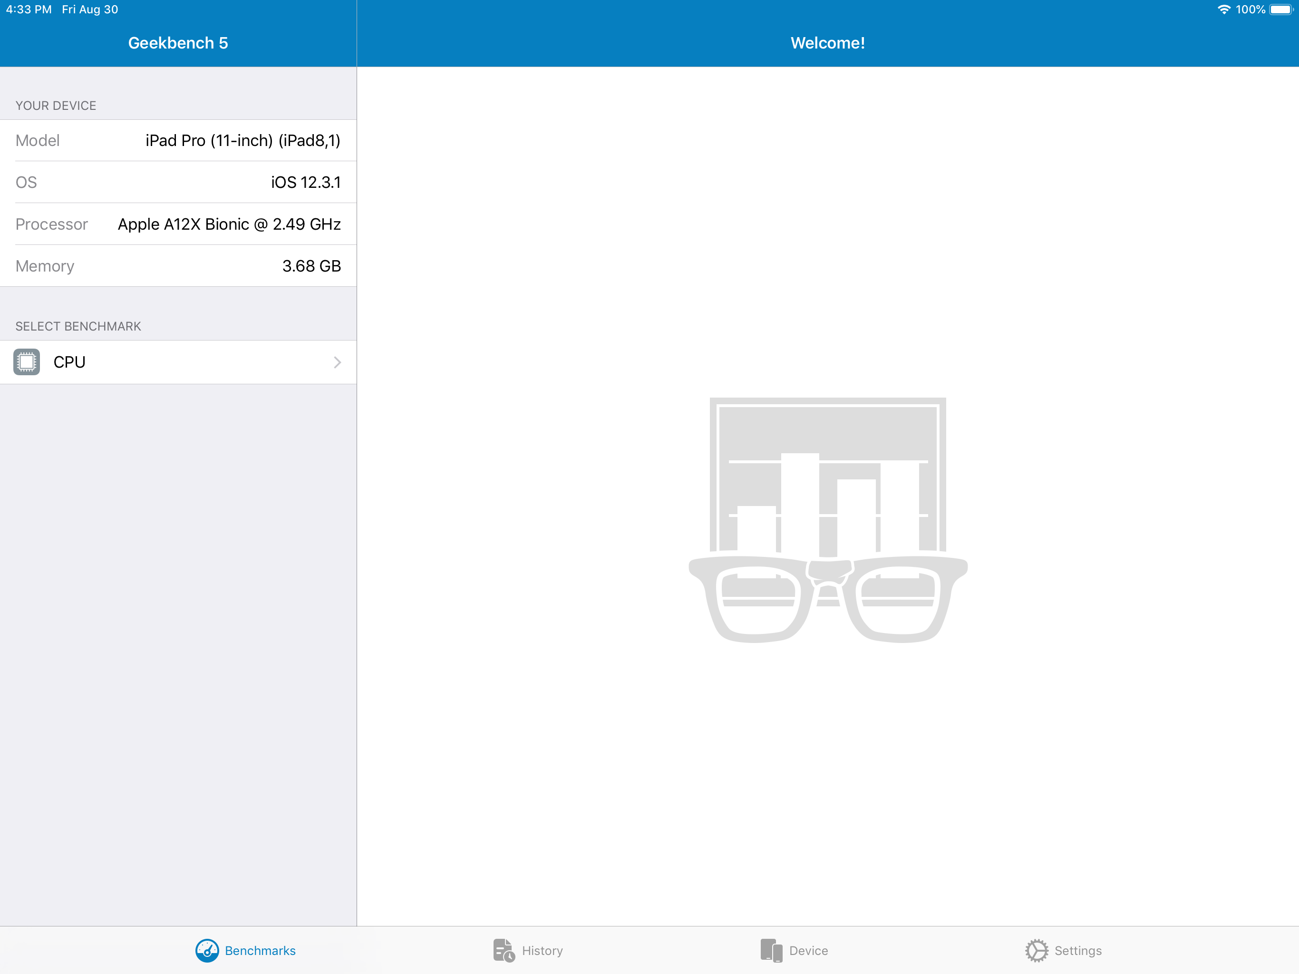Open the Device tab label

click(808, 950)
